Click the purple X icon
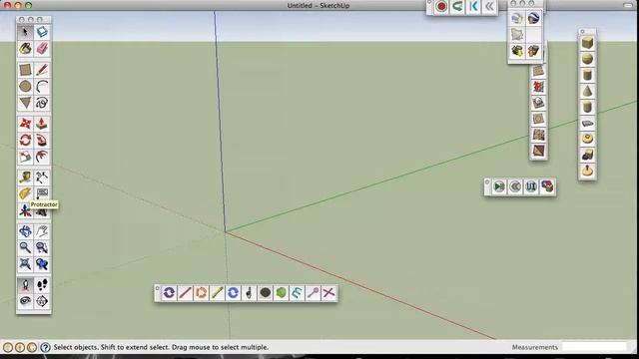Viewport: 639px width, 359px height. [328, 292]
